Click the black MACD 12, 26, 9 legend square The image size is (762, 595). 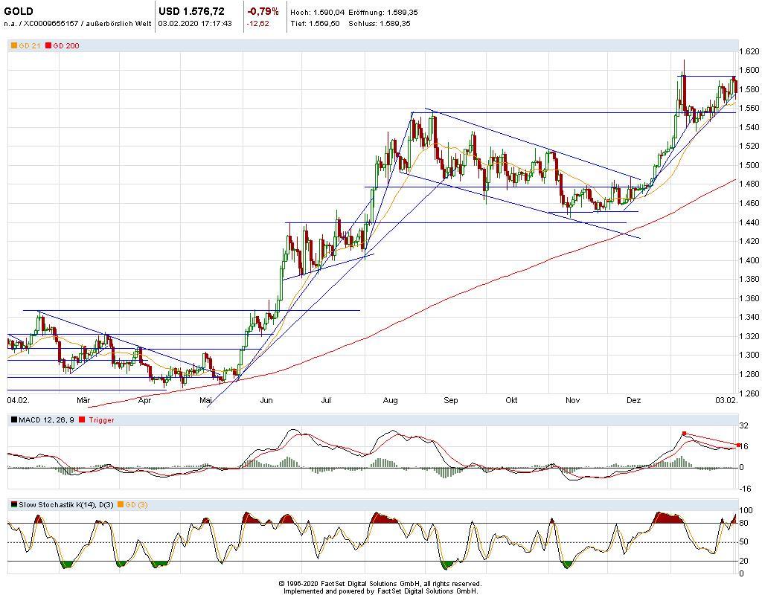(x=13, y=420)
